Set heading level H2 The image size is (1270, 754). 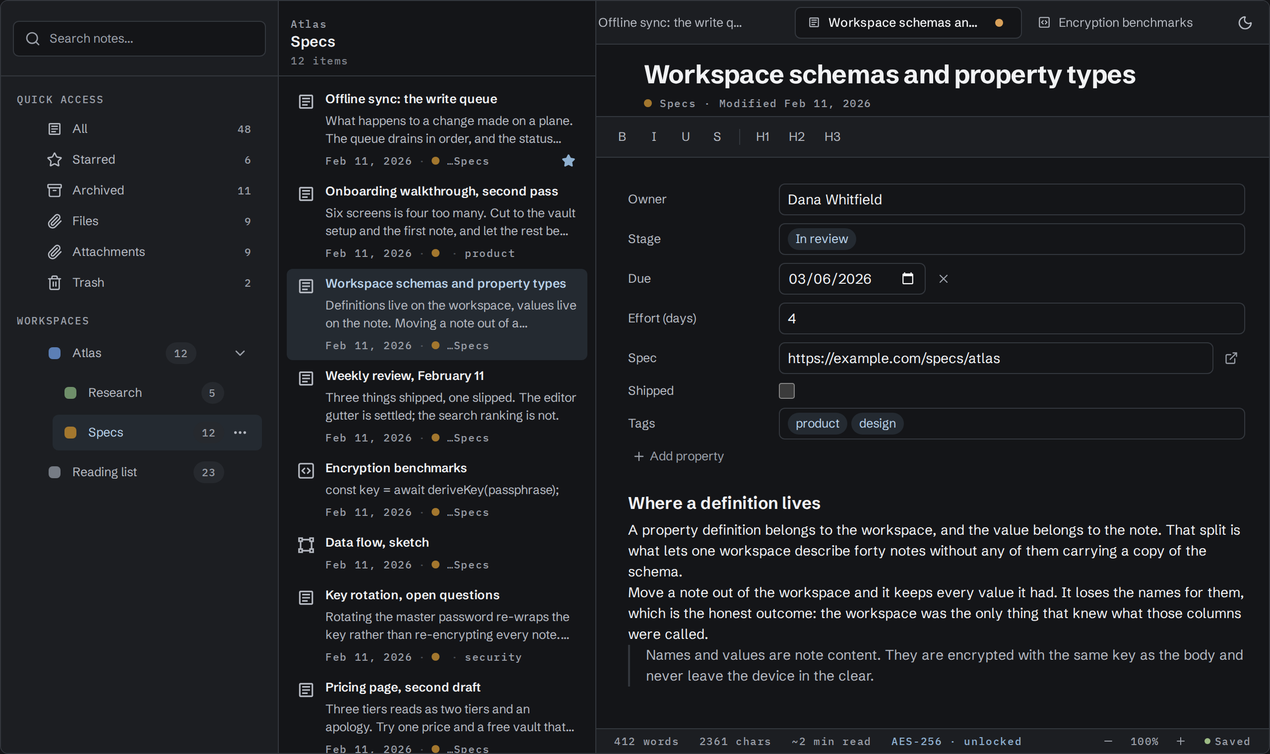coord(797,137)
